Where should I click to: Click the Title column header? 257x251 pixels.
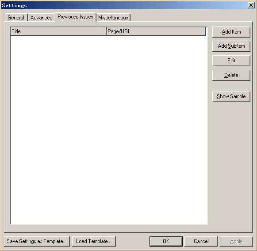pos(58,31)
